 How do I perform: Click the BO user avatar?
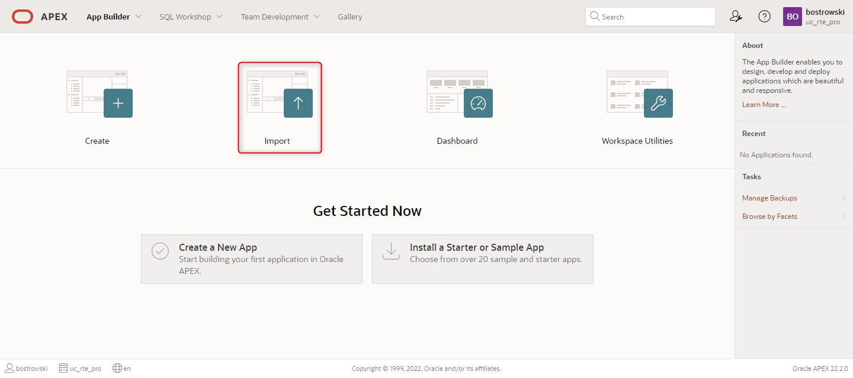pos(793,17)
